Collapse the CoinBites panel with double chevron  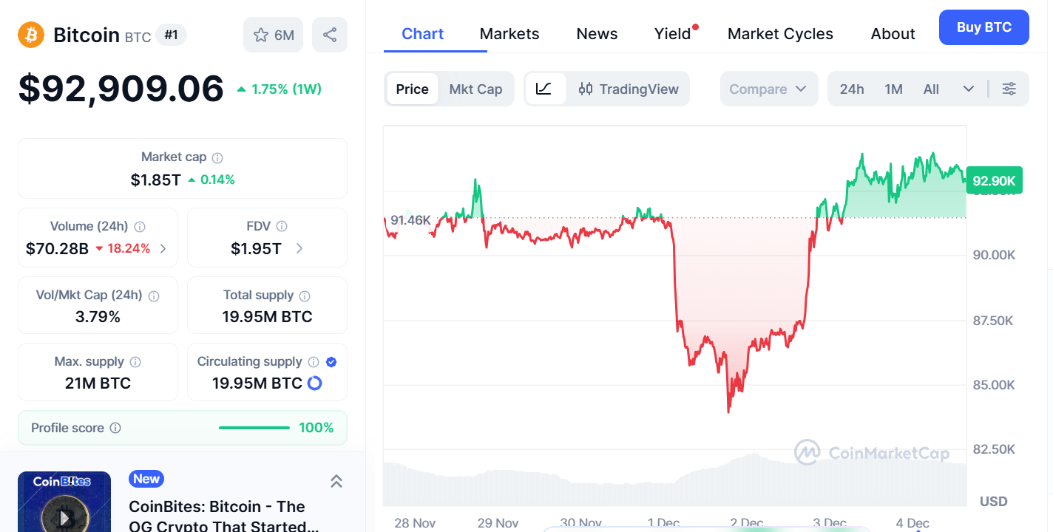[x=336, y=482]
